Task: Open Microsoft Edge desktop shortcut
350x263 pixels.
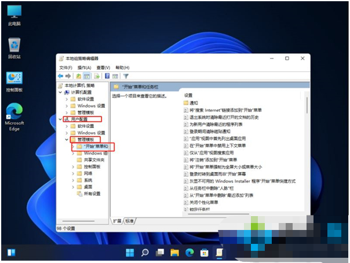Action: (14, 113)
